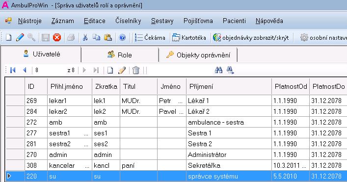Click the Petr first name cell
Image resolution: width=347 pixels, height=182 pixels.
click(x=172, y=101)
